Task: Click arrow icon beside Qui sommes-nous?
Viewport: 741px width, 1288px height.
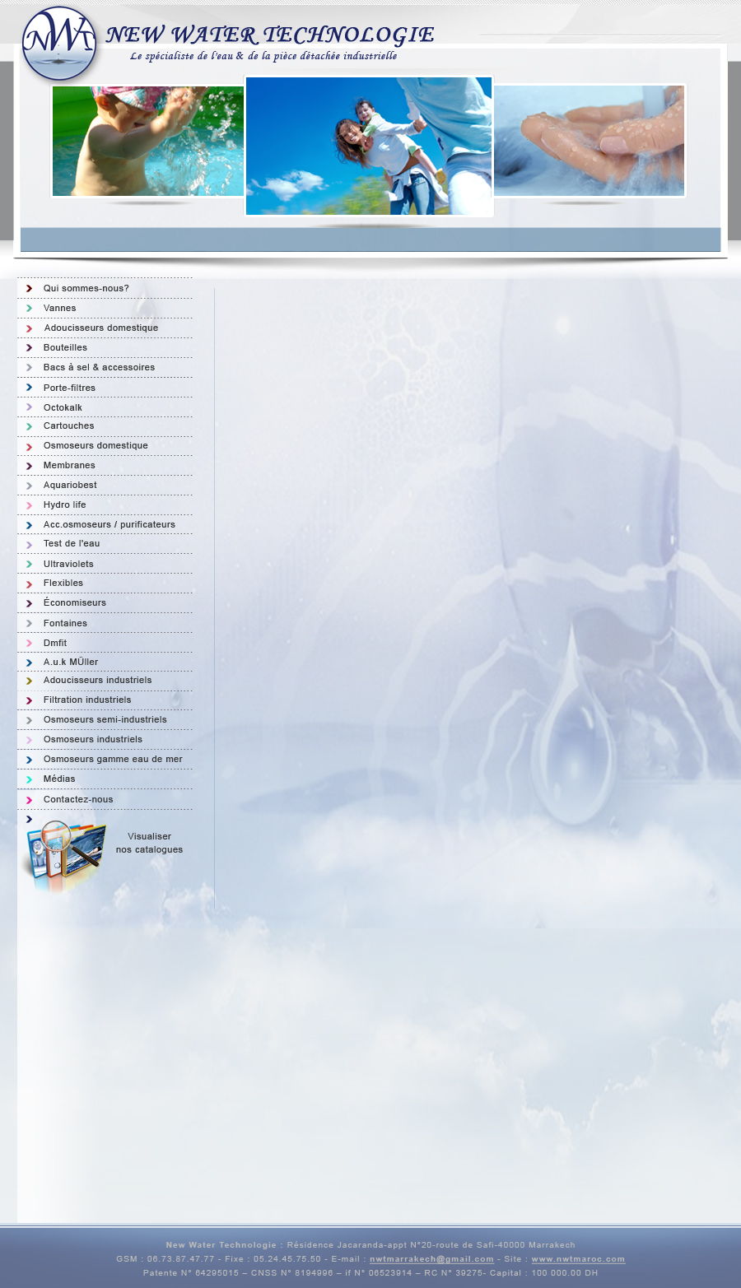Action: (29, 289)
